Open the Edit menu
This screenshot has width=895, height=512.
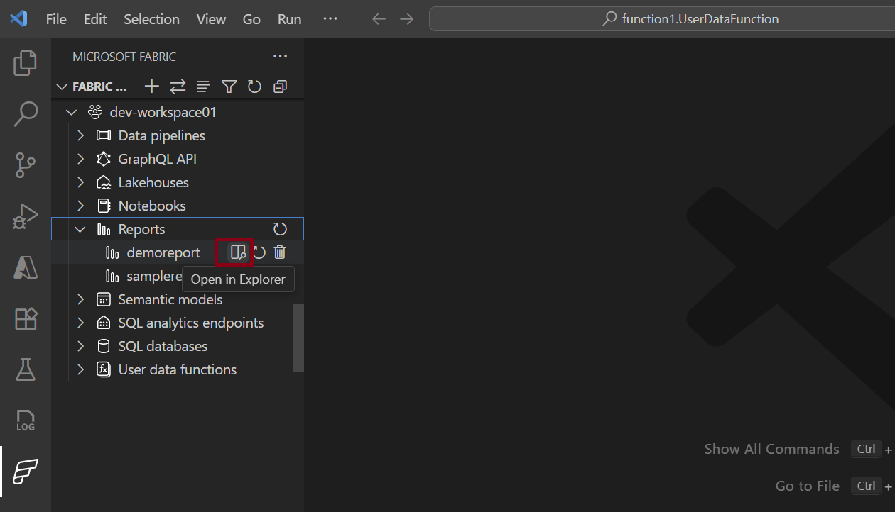95,19
